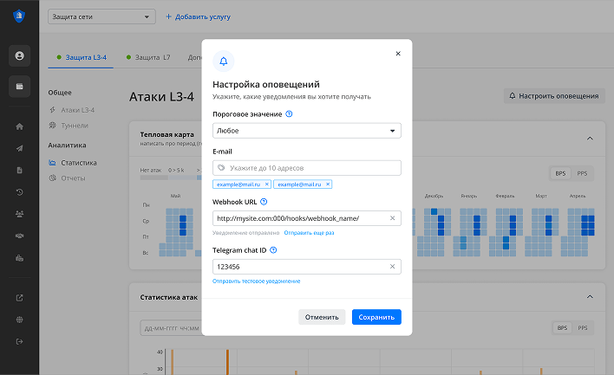614x375 pixels.
Task: Remove the first example@mail.ru tag
Action: click(267, 184)
